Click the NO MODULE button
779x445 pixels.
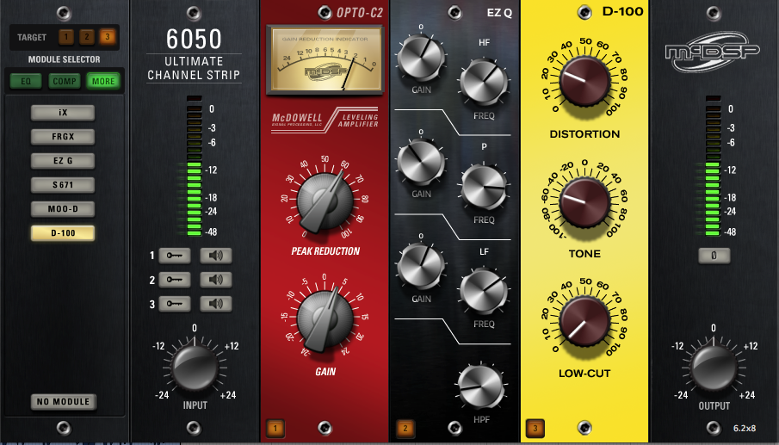pos(63,402)
